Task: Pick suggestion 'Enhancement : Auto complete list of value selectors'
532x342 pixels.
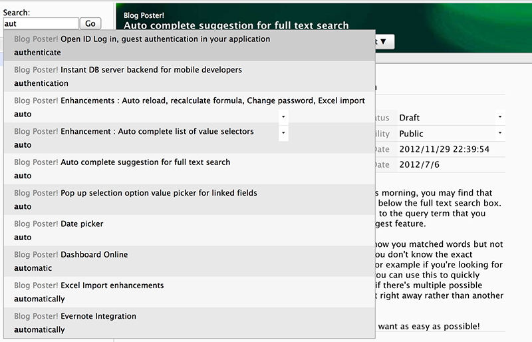Action: [190, 138]
